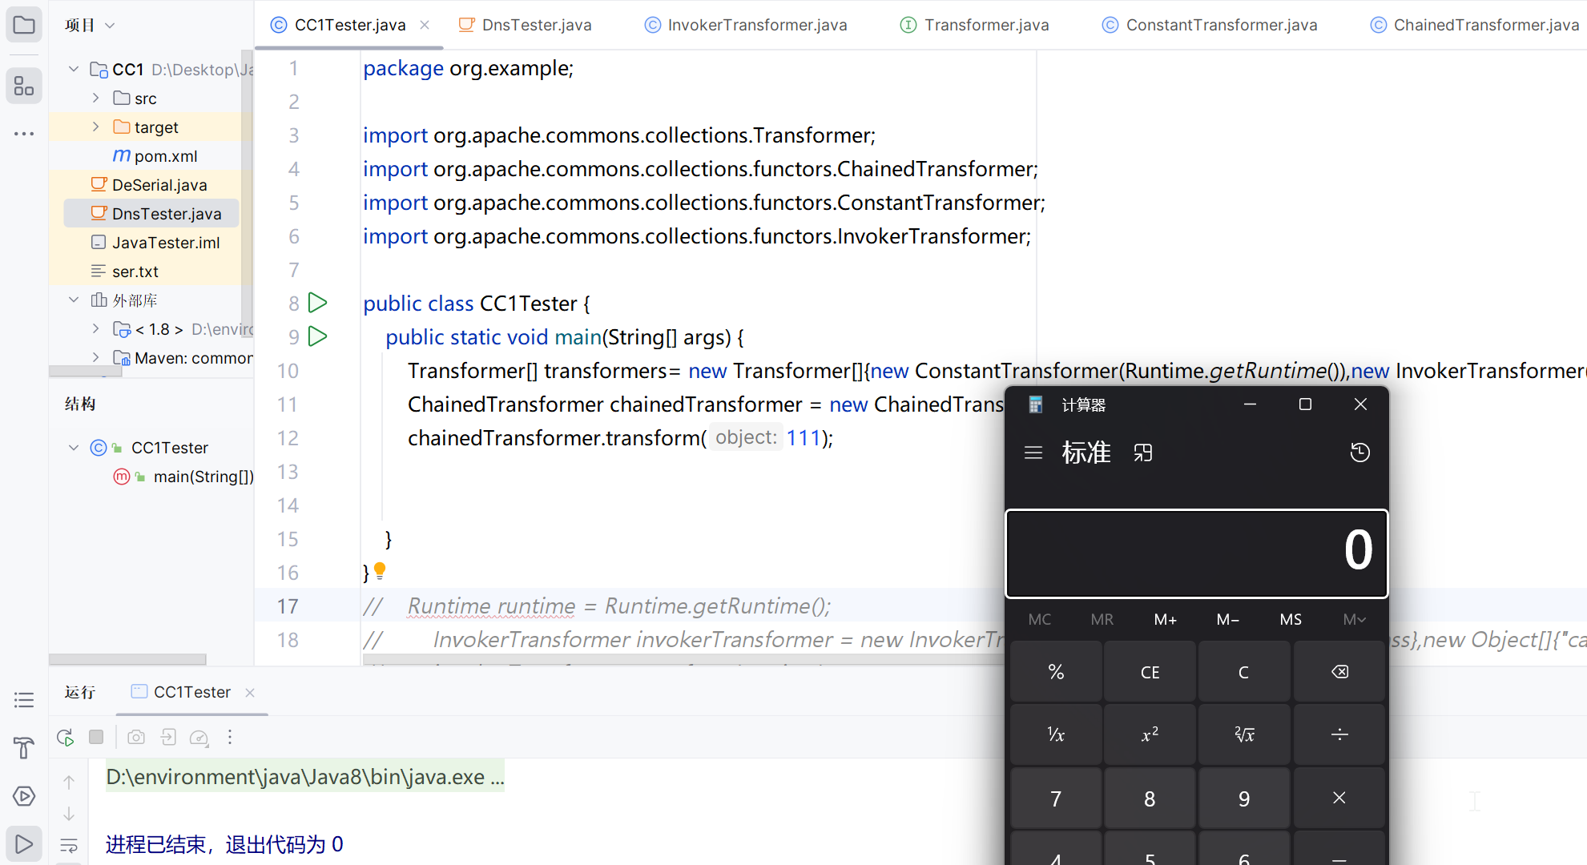This screenshot has width=1587, height=865.
Task: Open the Build hammer tool window
Action: point(24,748)
